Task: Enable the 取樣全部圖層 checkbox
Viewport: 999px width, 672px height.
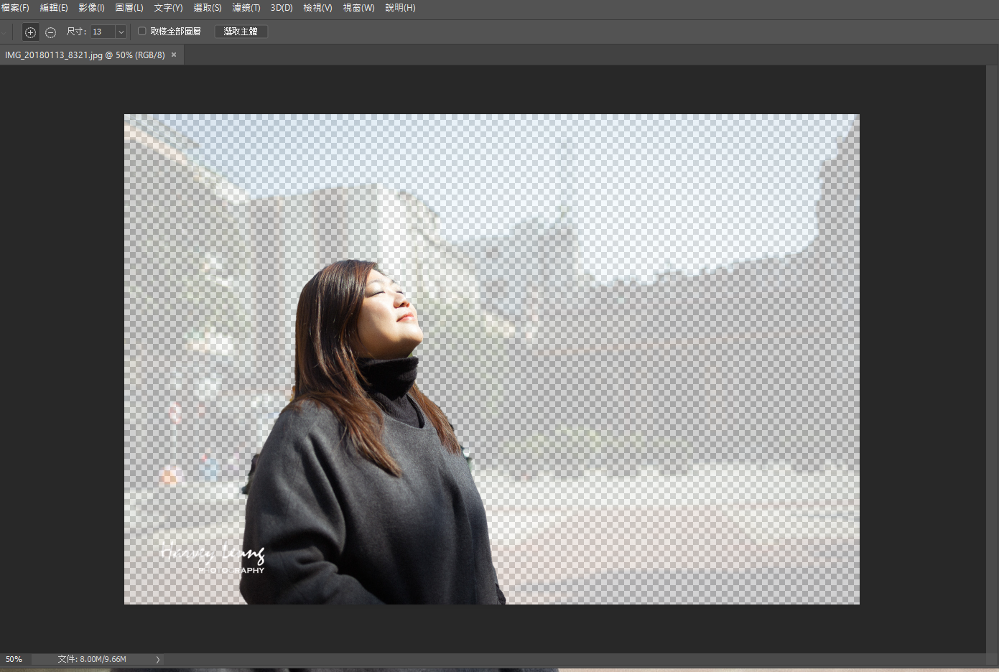Action: coord(141,31)
